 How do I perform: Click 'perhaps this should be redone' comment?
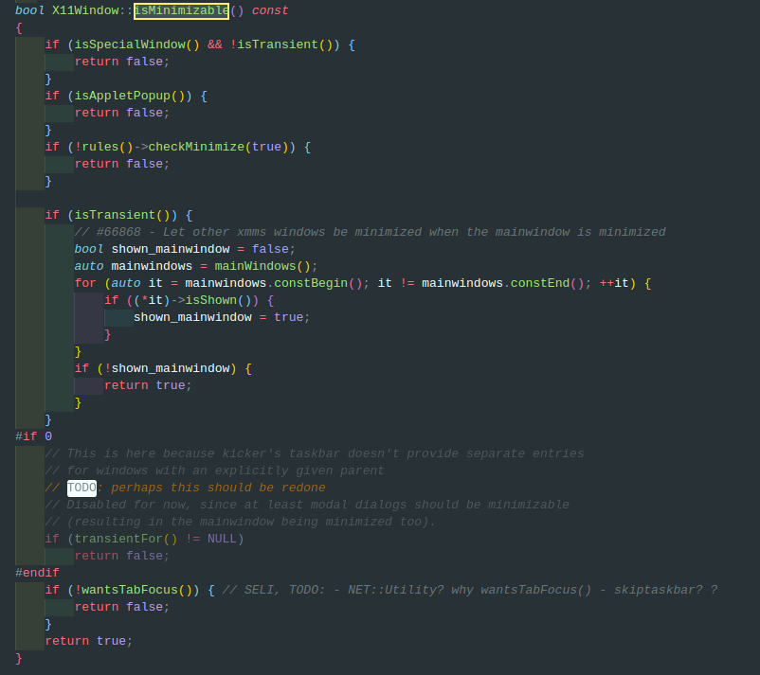(x=218, y=488)
